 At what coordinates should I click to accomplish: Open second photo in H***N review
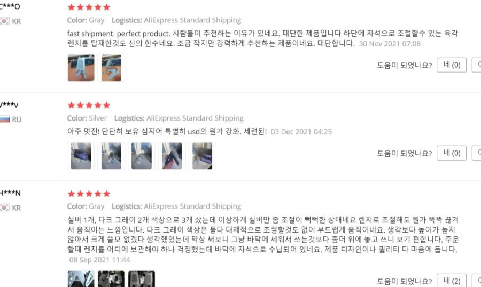tap(111, 278)
